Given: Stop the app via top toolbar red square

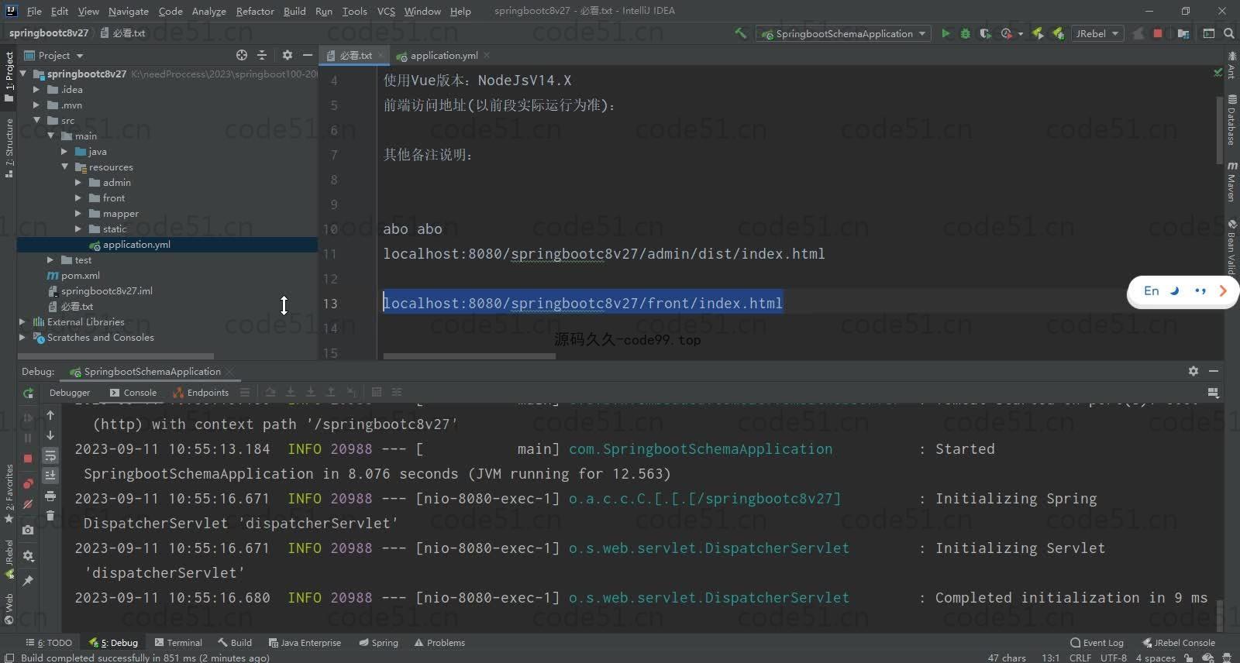Looking at the screenshot, I should click(1158, 33).
